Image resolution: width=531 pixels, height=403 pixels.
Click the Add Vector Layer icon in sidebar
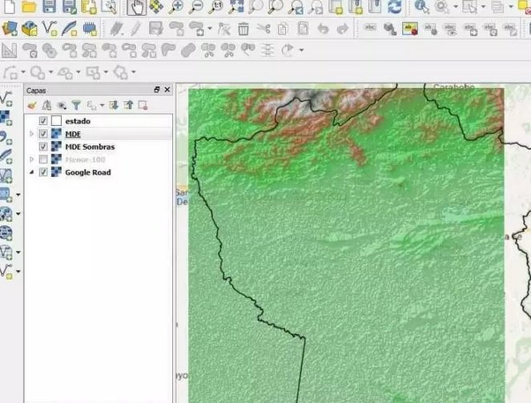pos(6,99)
